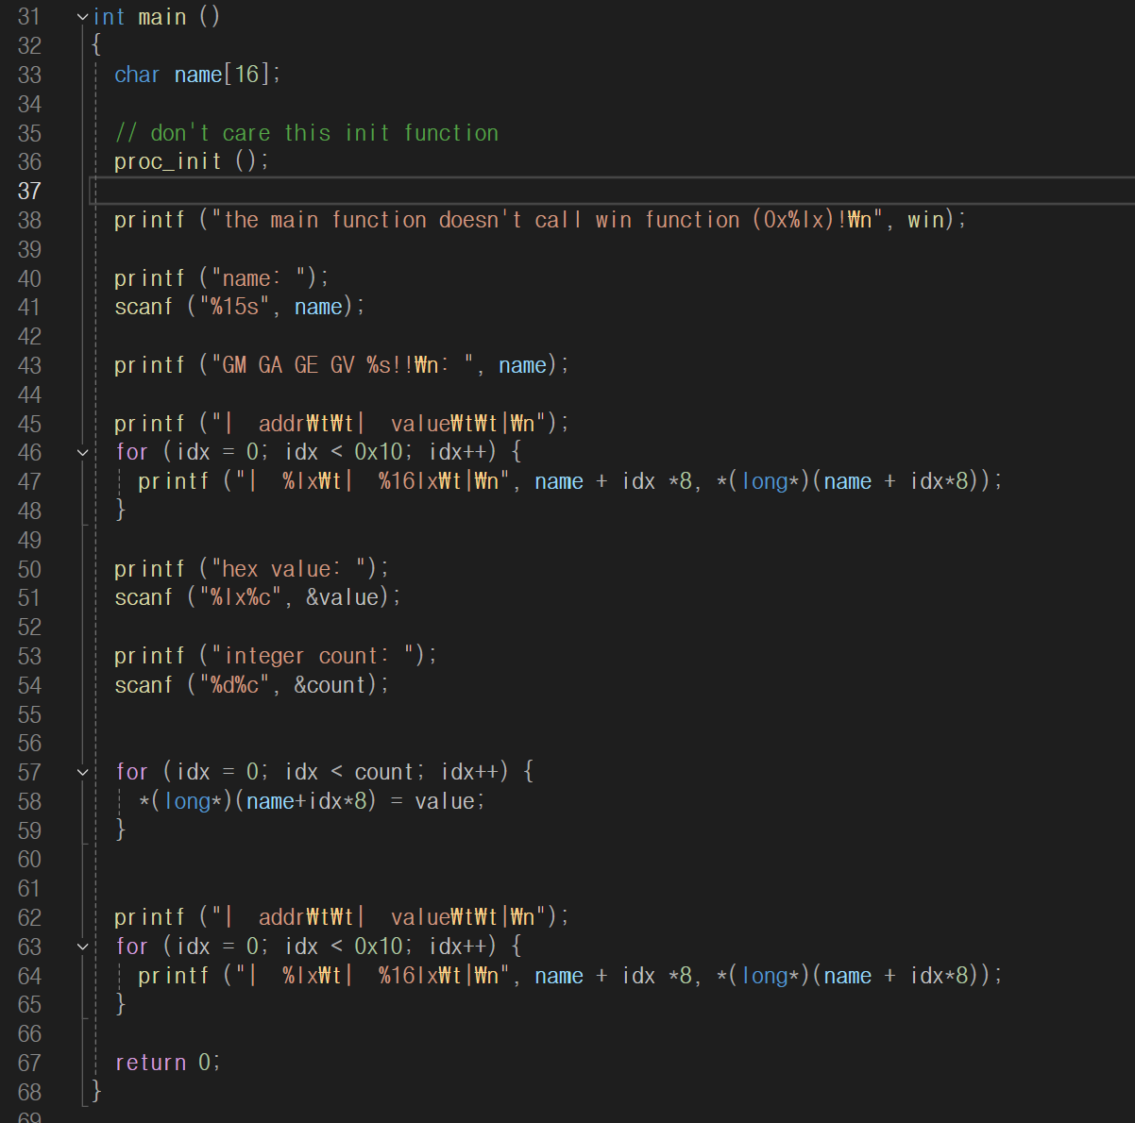
Task: Click line number 37 in the gutter
Action: (29, 191)
